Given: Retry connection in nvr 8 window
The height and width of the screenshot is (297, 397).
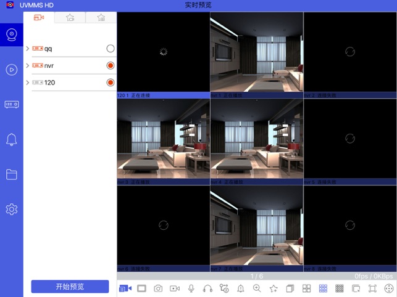Looking at the screenshot, I should [350, 225].
